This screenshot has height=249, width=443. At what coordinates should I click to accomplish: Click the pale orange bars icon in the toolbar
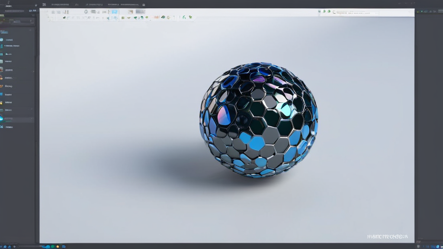click(156, 17)
